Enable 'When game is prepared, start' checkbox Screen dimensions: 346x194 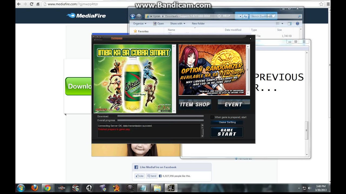coord(212,117)
